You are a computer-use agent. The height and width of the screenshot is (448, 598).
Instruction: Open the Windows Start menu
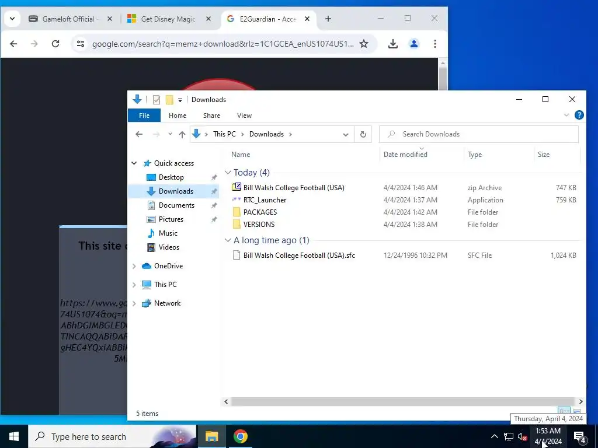click(14, 436)
